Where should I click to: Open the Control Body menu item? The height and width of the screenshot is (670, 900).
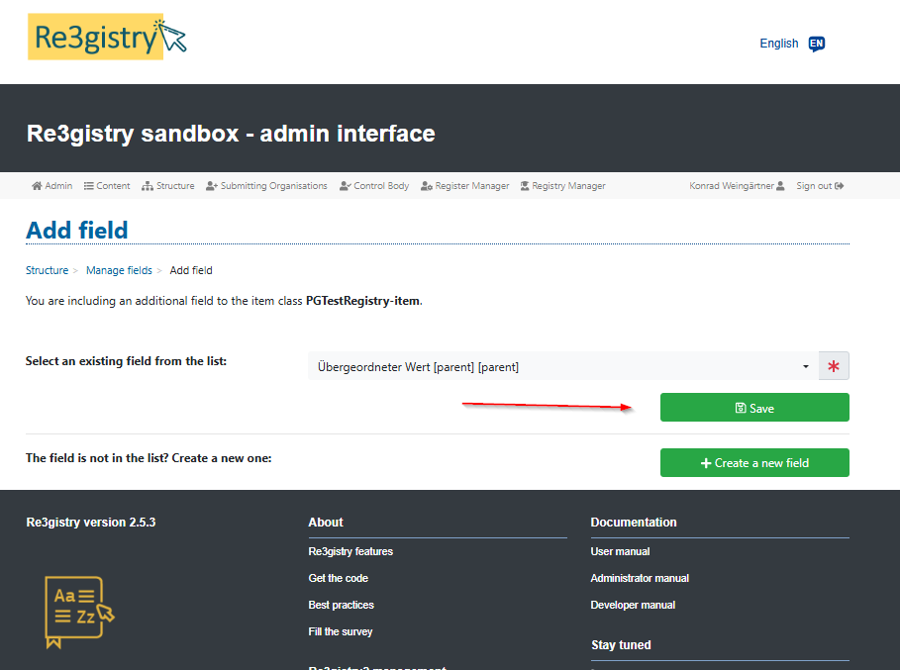(x=374, y=186)
